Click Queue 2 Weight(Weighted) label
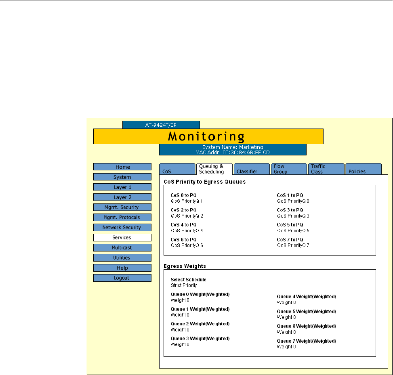The height and width of the screenshot is (375, 393). (200, 324)
